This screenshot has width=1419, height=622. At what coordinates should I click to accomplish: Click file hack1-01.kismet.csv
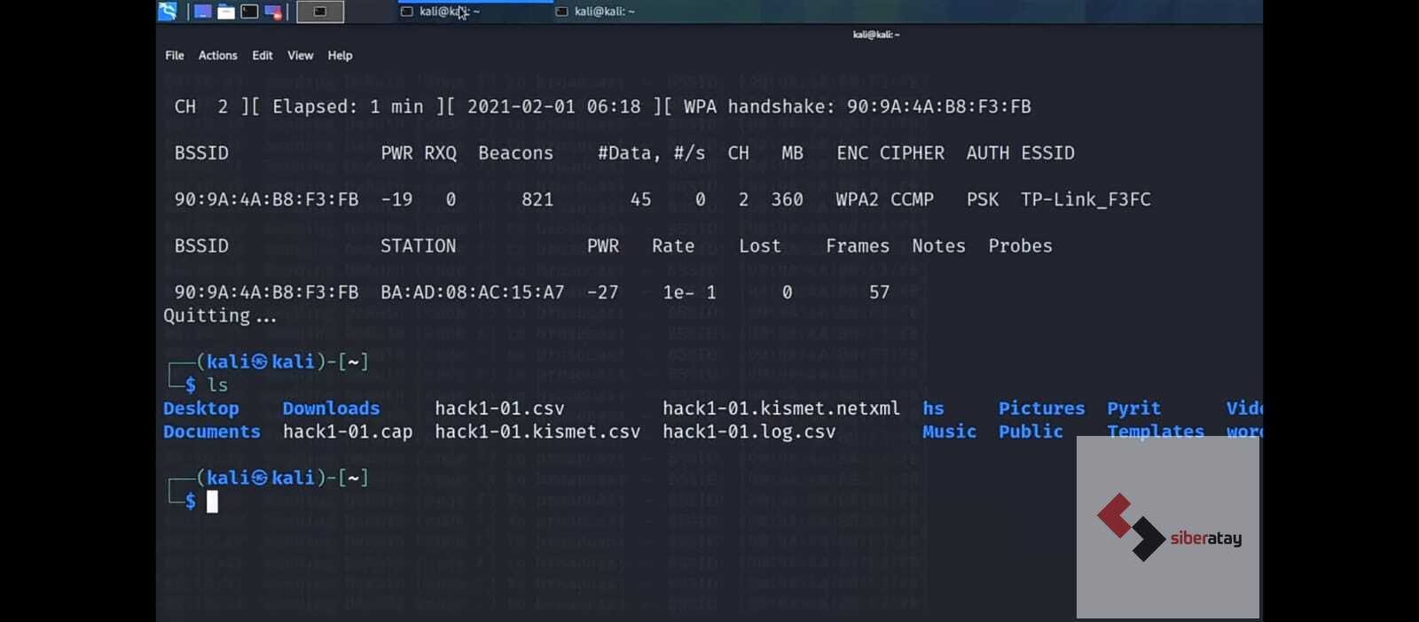[537, 432]
